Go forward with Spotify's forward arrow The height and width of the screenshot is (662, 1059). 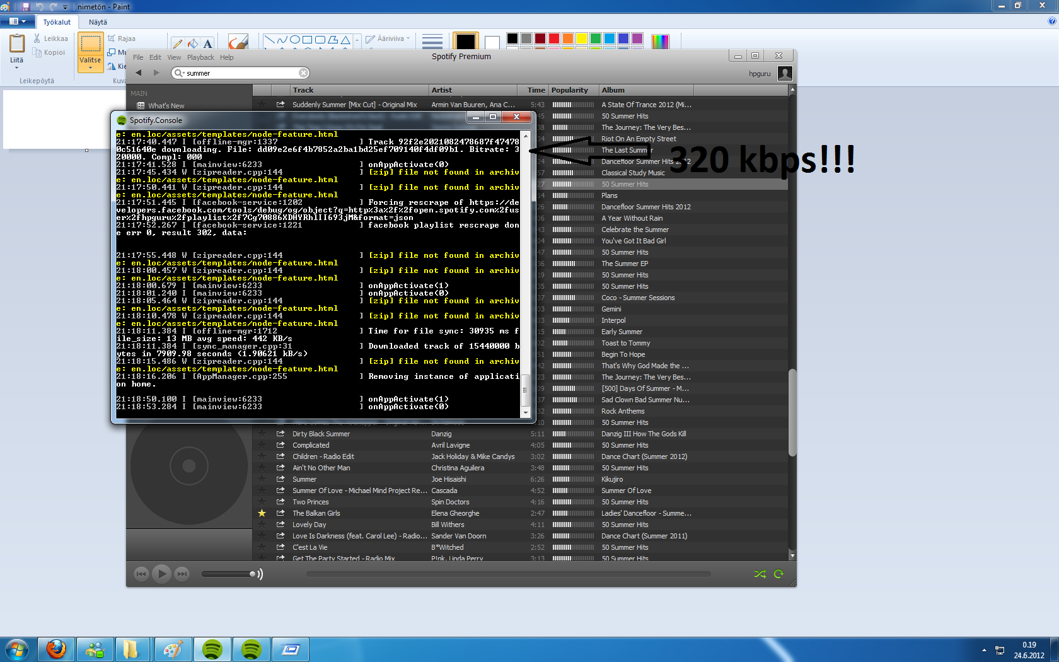pyautogui.click(x=156, y=73)
